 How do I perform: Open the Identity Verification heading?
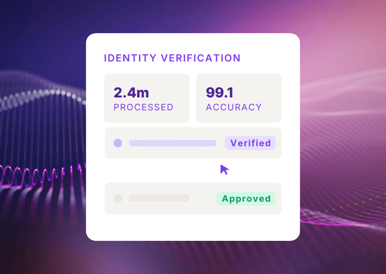[172, 58]
